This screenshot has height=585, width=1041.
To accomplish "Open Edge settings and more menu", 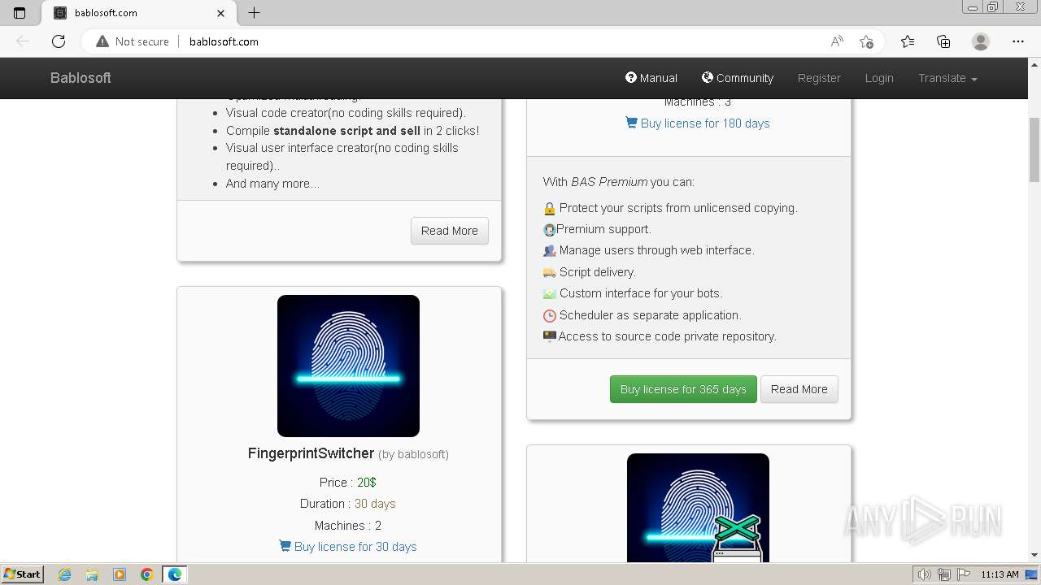I will click(x=1018, y=41).
